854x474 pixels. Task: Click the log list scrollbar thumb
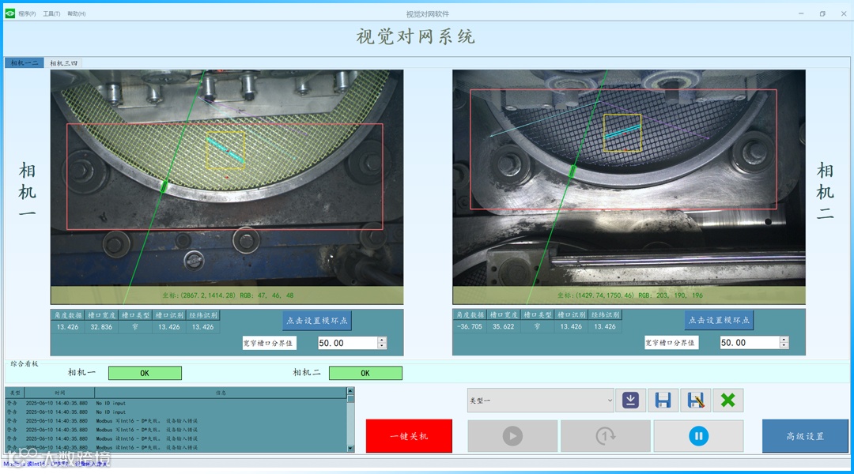click(350, 399)
